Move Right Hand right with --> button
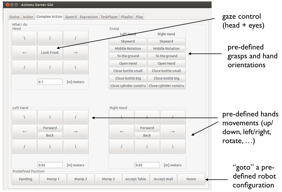 (x=173, y=132)
